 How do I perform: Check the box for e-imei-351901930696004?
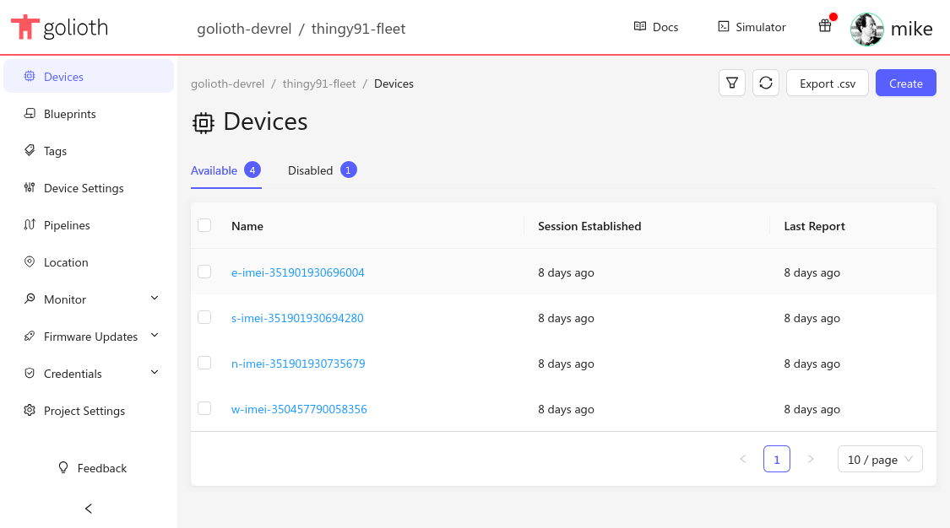(204, 272)
